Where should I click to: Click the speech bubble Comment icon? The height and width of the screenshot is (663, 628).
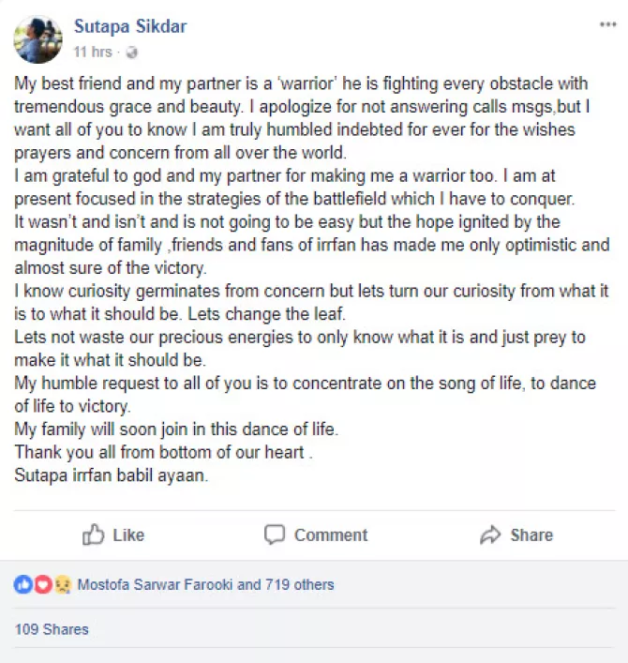tap(274, 535)
